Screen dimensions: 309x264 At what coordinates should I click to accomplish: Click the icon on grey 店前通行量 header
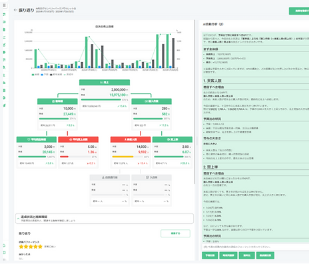[103, 177]
